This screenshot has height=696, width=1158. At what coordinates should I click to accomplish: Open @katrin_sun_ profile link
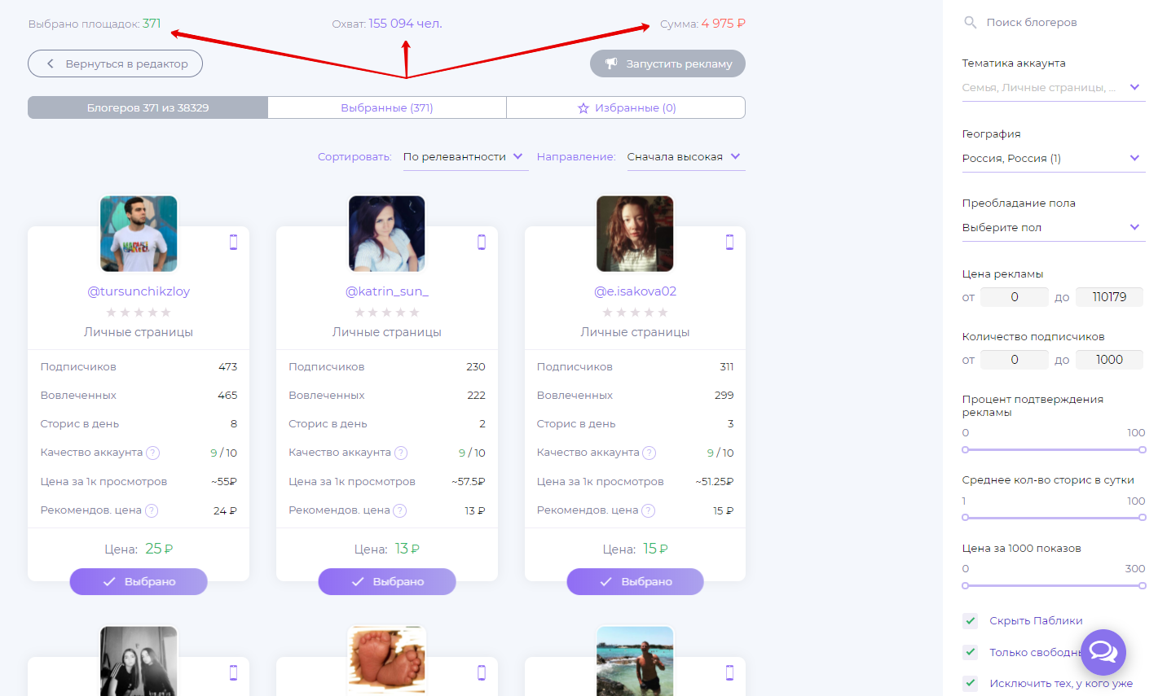coord(387,291)
